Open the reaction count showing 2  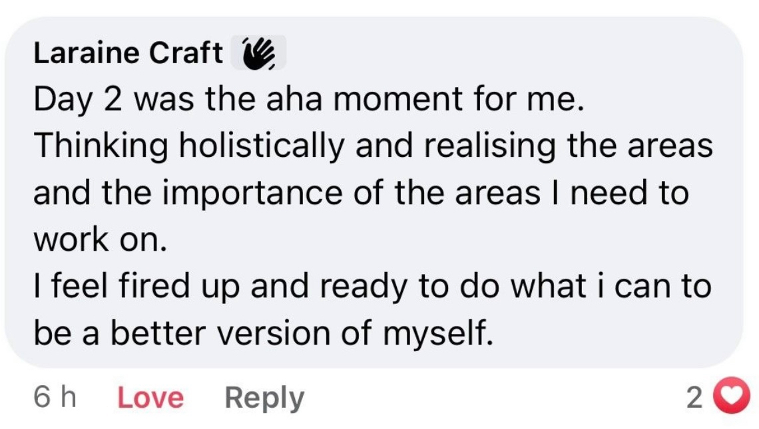[694, 398]
